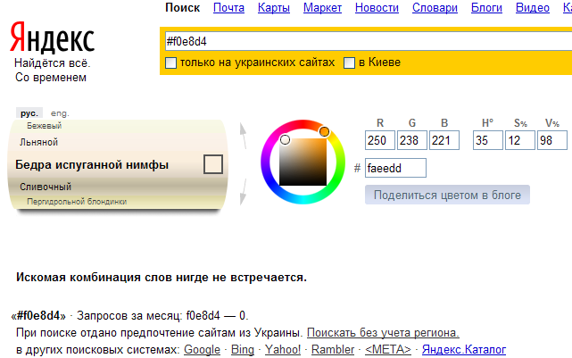
Task: Click the search query input field
Action: click(357, 41)
